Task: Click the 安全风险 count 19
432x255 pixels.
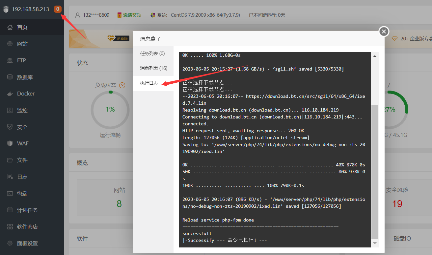Action: coord(397,204)
